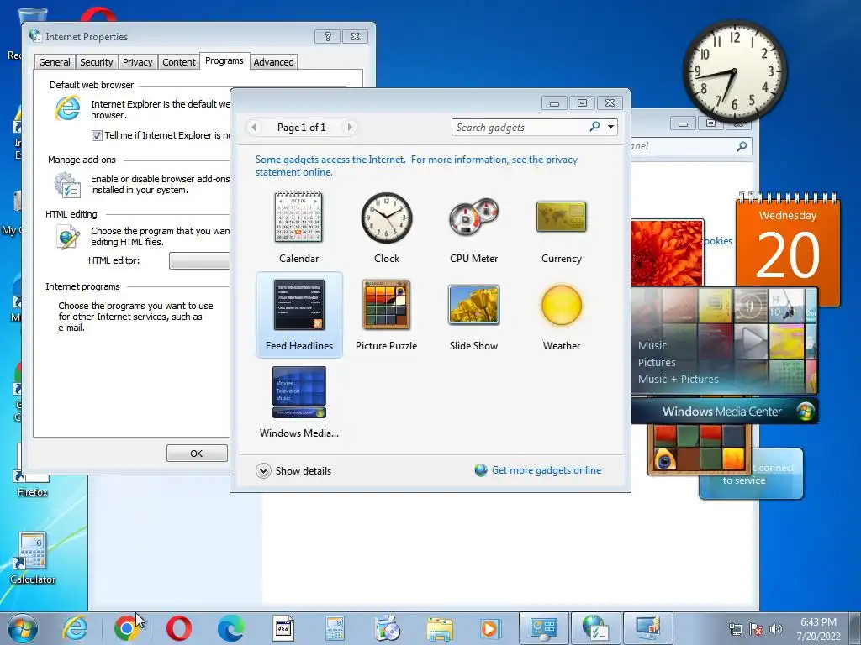This screenshot has width=861, height=645.
Task: Click the help question mark button in Internet Properties
Action: click(x=328, y=36)
